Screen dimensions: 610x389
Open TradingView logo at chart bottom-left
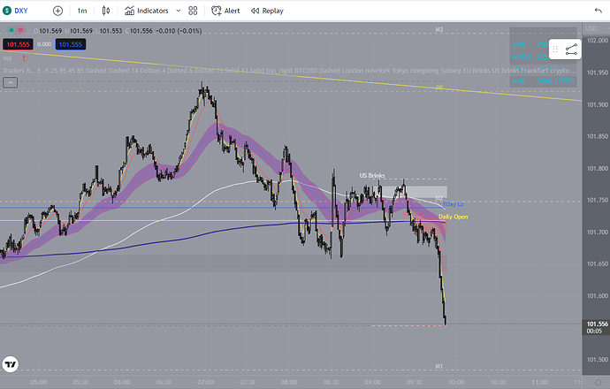point(11,364)
